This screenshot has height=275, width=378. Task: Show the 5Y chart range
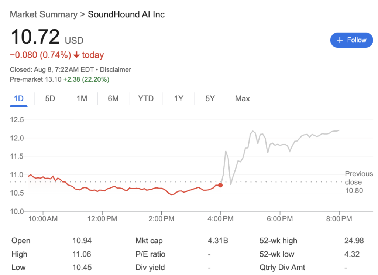[210, 99]
